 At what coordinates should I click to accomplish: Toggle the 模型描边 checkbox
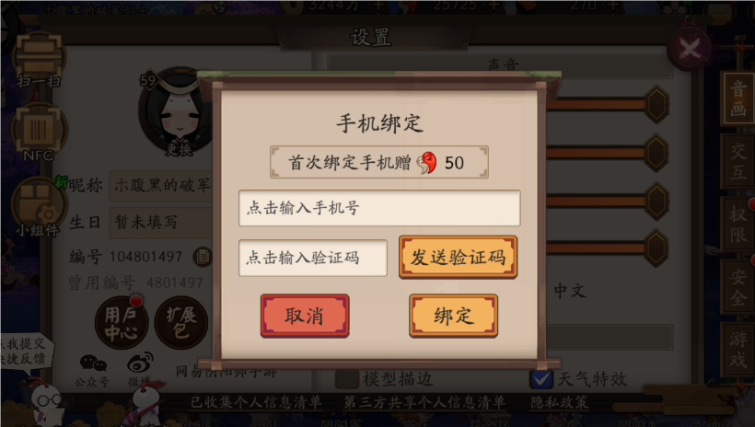(x=347, y=379)
